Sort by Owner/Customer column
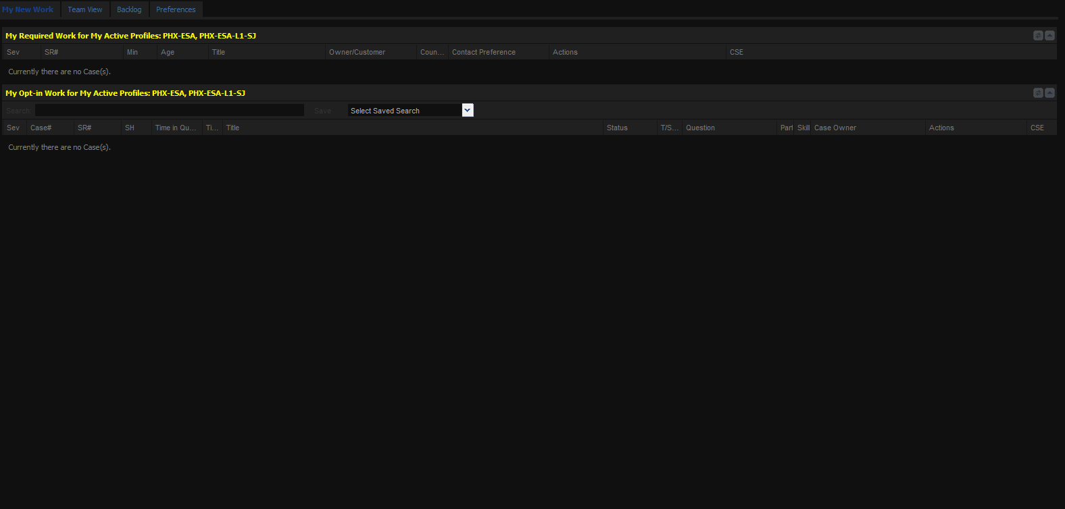 pyautogui.click(x=371, y=52)
